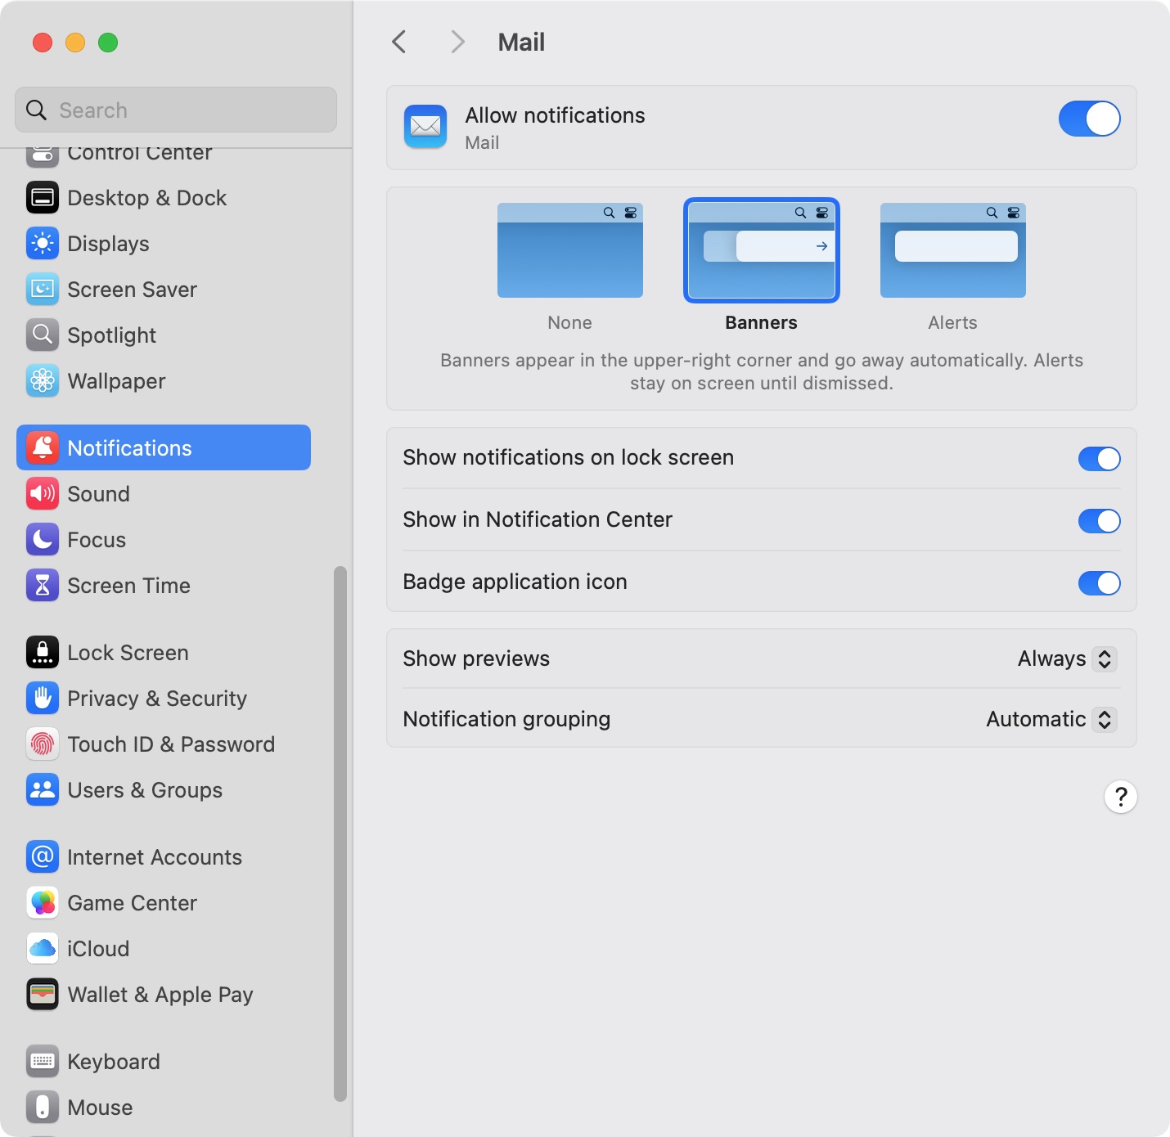
Task: Select the Sound speaker icon
Action: (42, 494)
